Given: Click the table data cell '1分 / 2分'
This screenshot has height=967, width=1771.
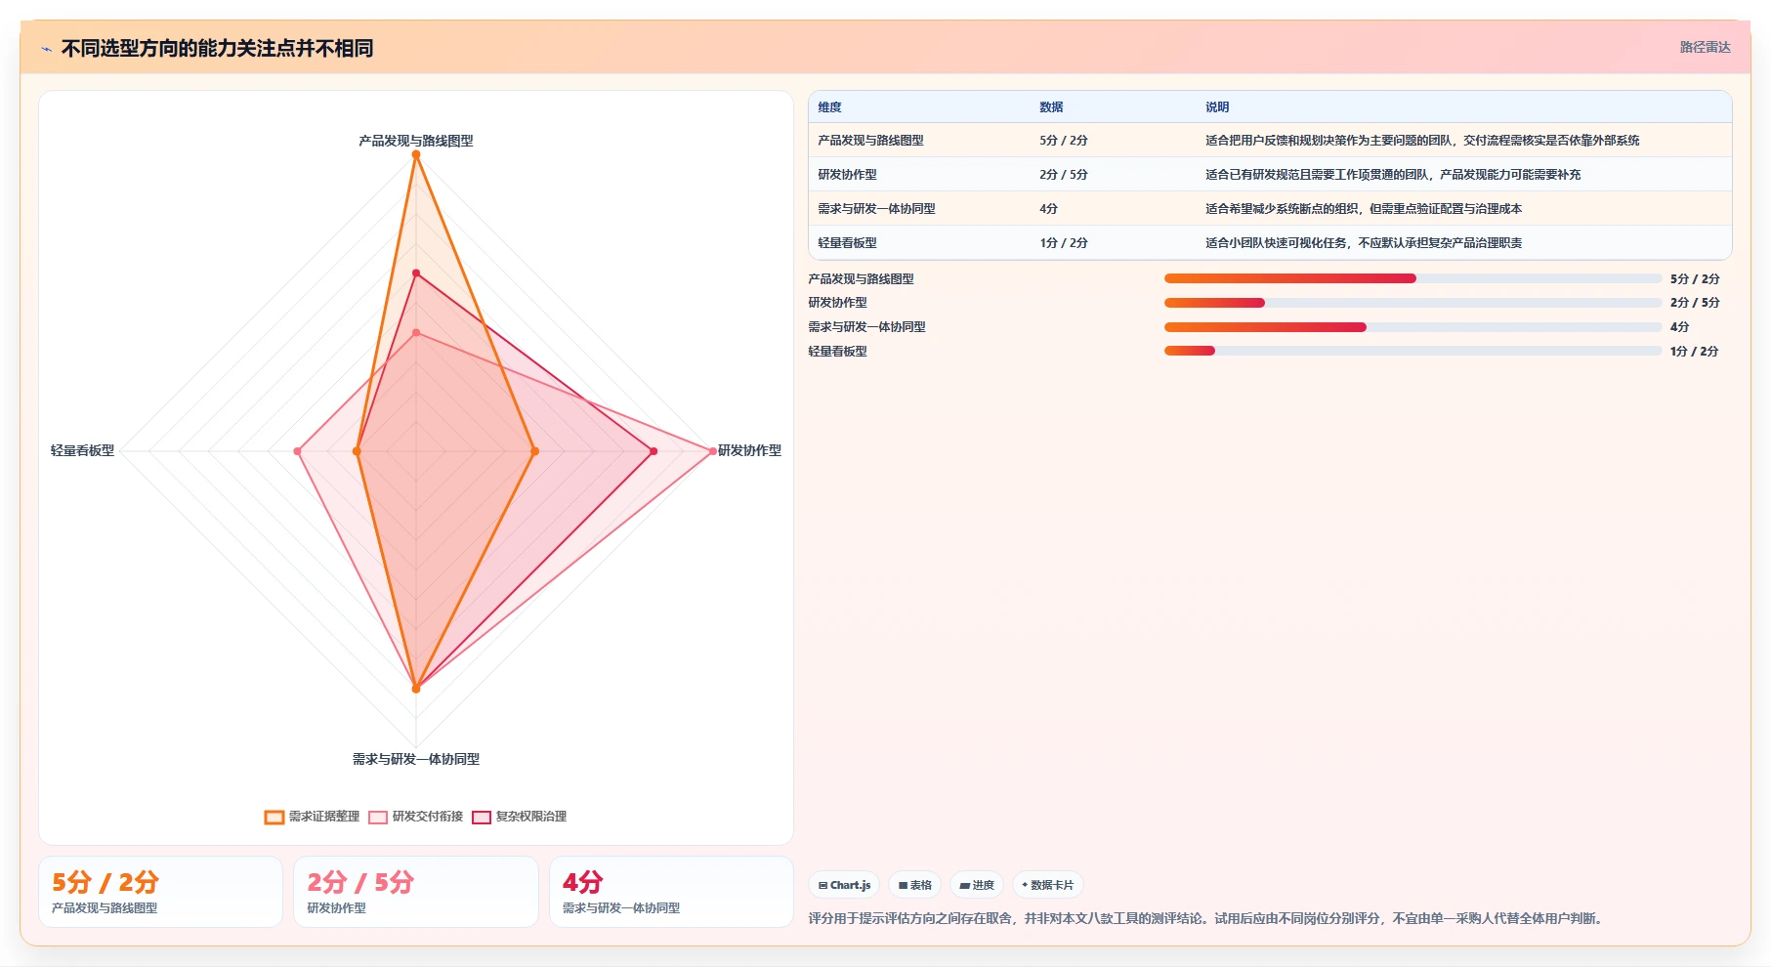Looking at the screenshot, I should point(1064,243).
